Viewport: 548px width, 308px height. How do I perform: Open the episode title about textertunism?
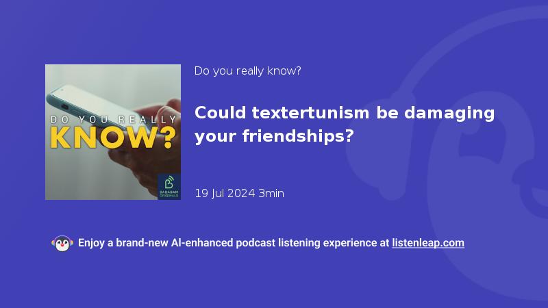click(x=345, y=125)
